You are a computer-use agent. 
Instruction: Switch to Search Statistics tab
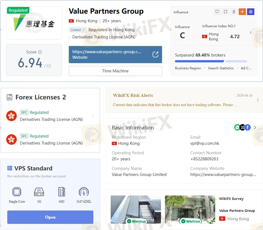pyautogui.click(x=221, y=68)
